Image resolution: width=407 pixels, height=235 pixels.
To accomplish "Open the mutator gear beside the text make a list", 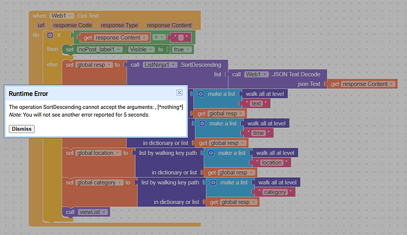I will [x=201, y=94].
